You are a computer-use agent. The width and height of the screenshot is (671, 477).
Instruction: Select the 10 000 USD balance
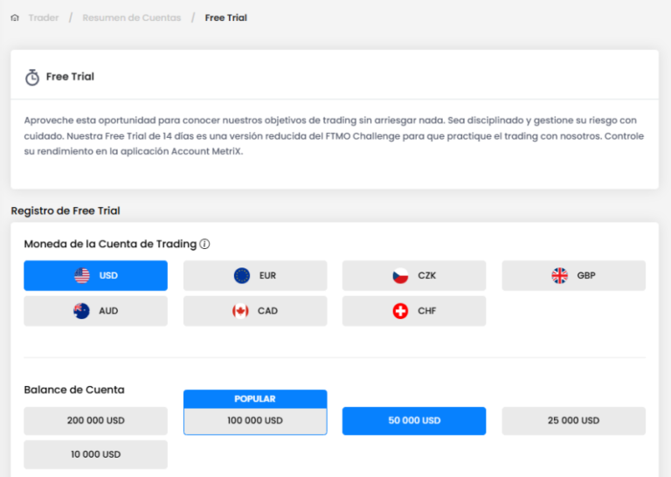point(96,454)
